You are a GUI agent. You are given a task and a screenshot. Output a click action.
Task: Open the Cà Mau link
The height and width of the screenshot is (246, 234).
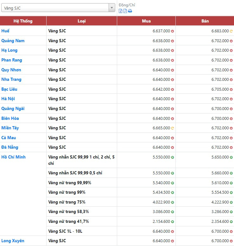click(x=9, y=138)
